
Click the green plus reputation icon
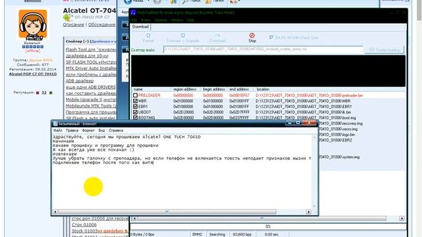(51, 93)
